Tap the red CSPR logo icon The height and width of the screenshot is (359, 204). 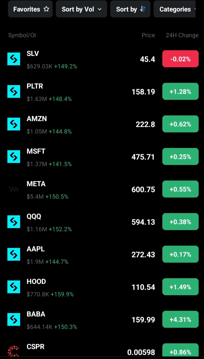click(13, 351)
